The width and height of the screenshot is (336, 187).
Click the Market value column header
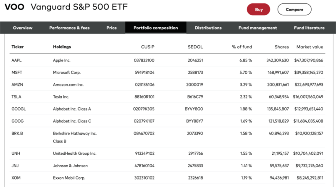(x=310, y=47)
